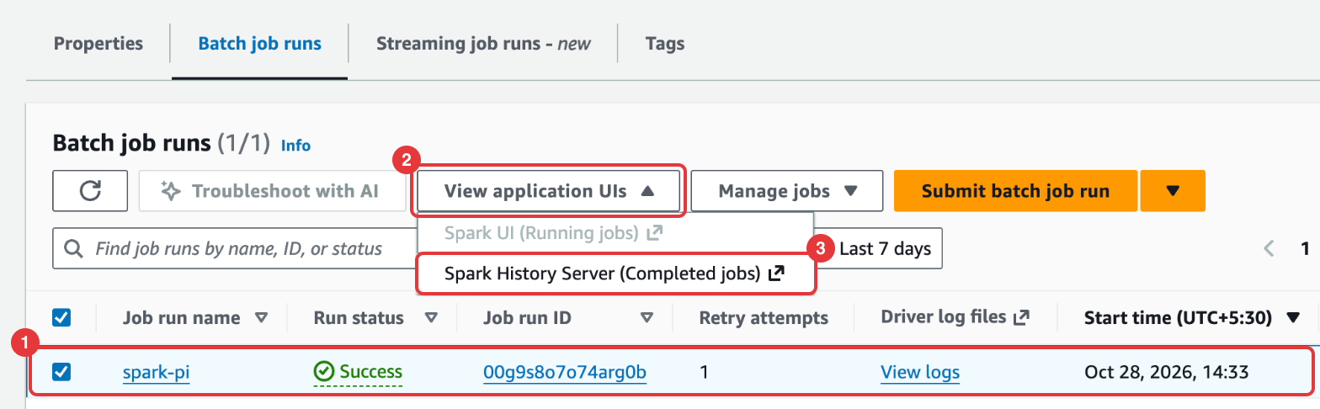Click the previous page arrow in pagination
The width and height of the screenshot is (1320, 409).
[x=1269, y=248]
